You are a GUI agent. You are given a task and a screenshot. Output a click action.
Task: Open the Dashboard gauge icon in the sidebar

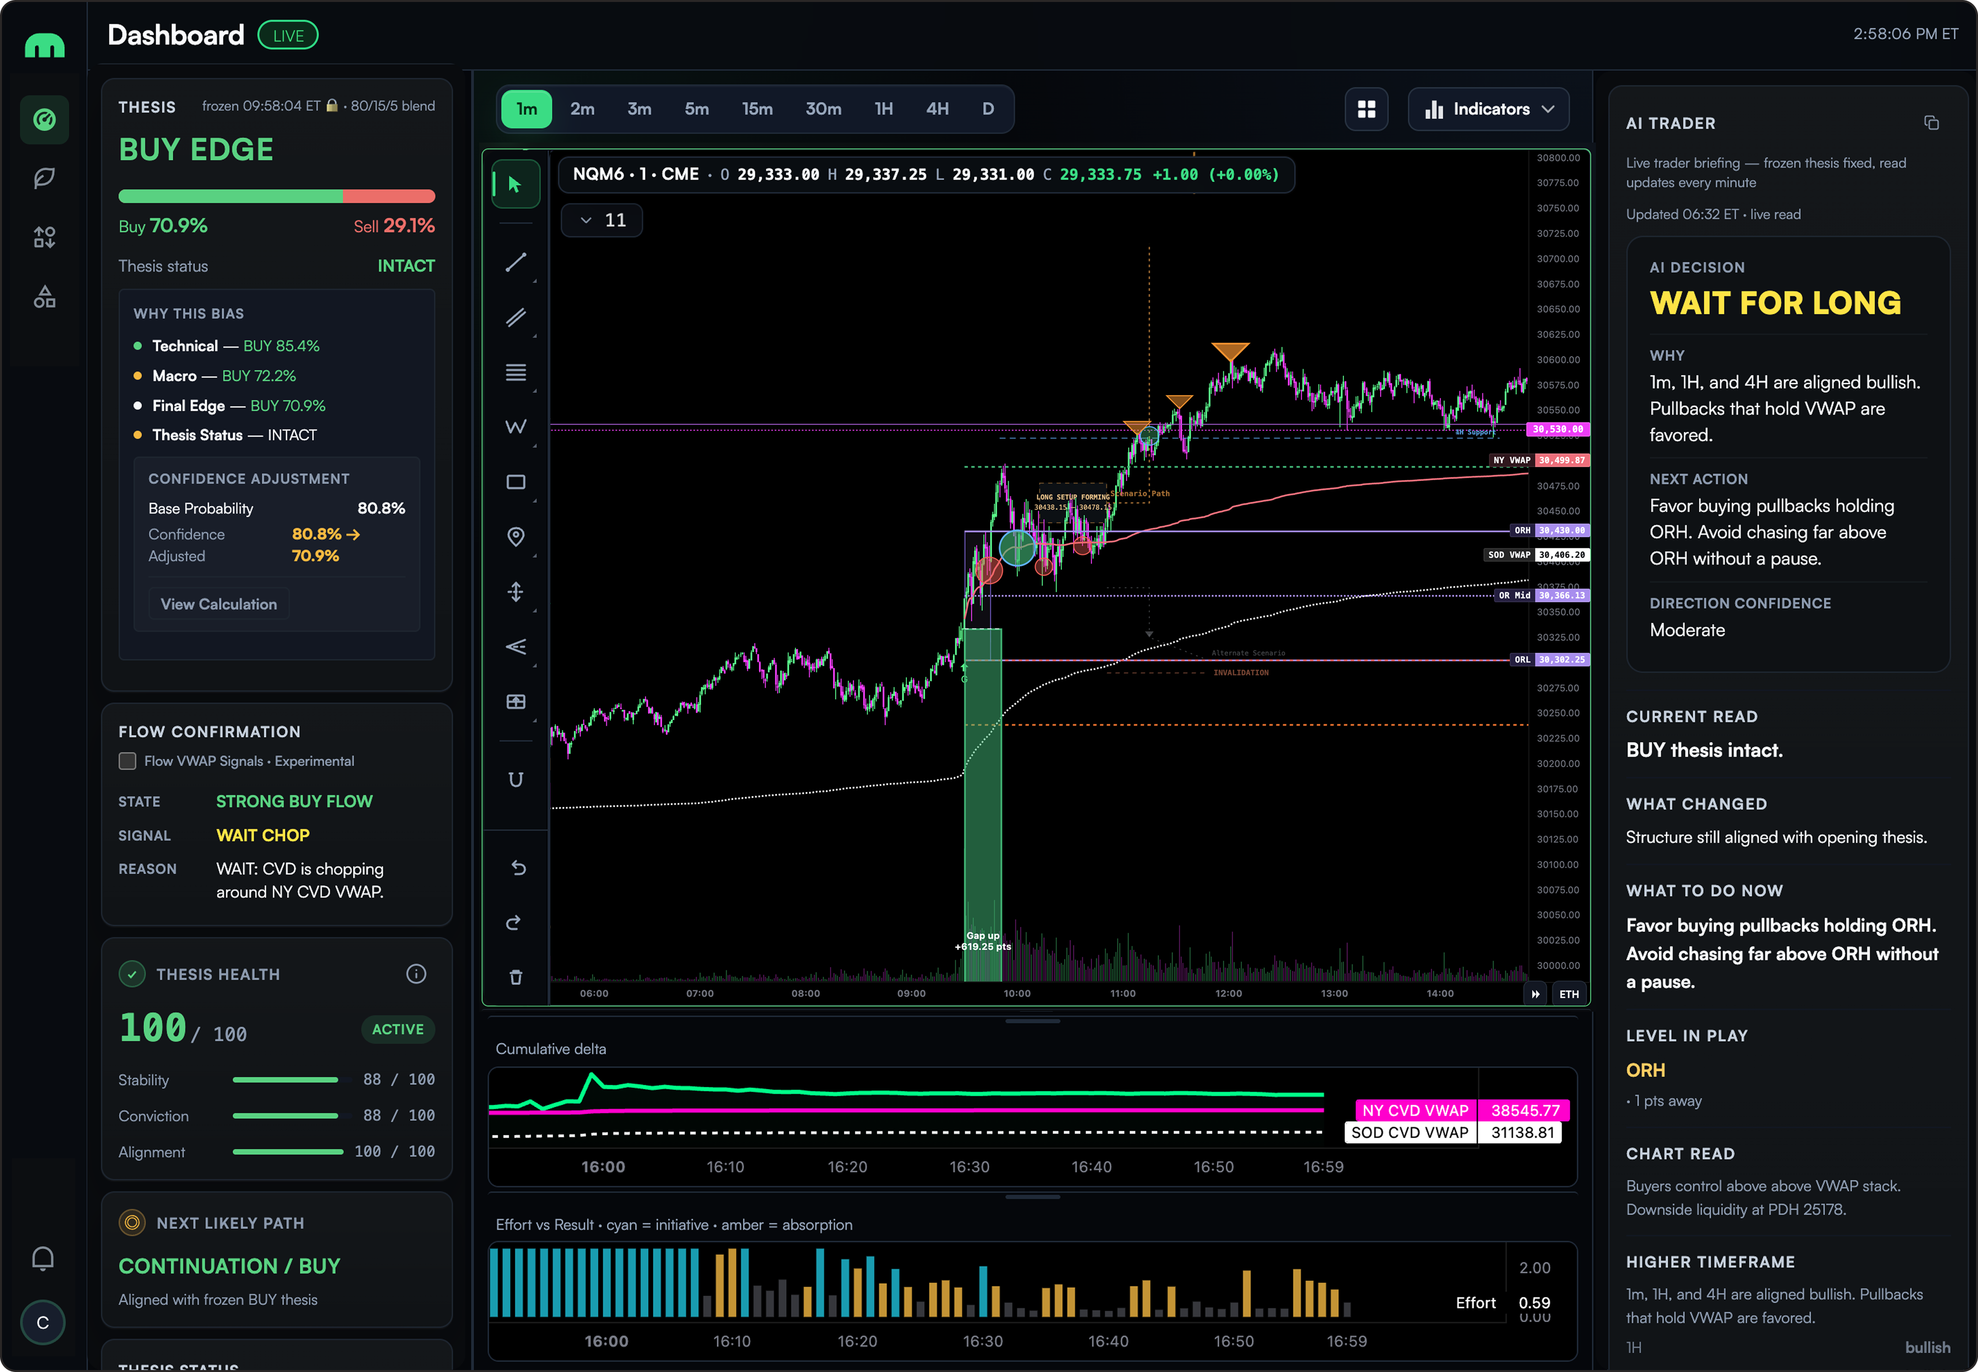coord(45,119)
